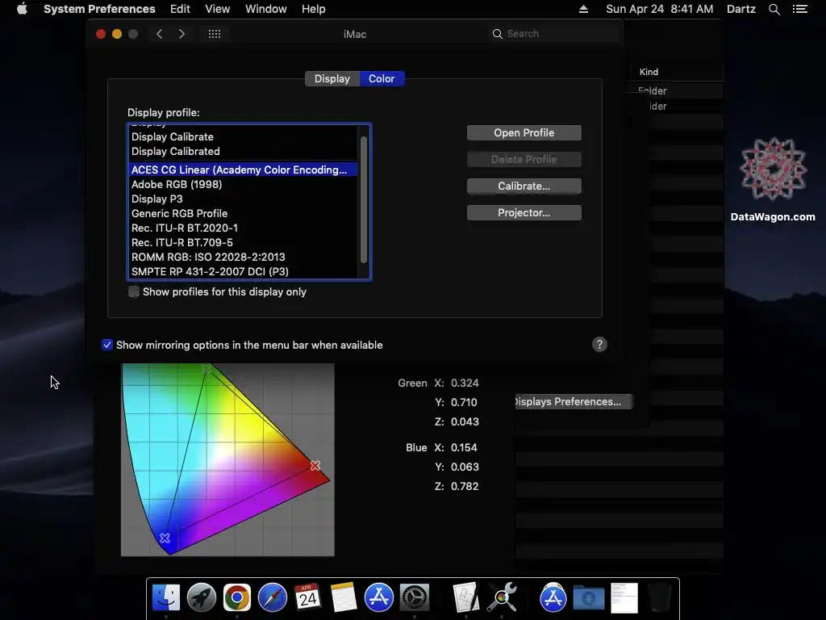The height and width of the screenshot is (620, 826).
Task: Open Launchpad rocket icon in Dock
Action: click(201, 598)
